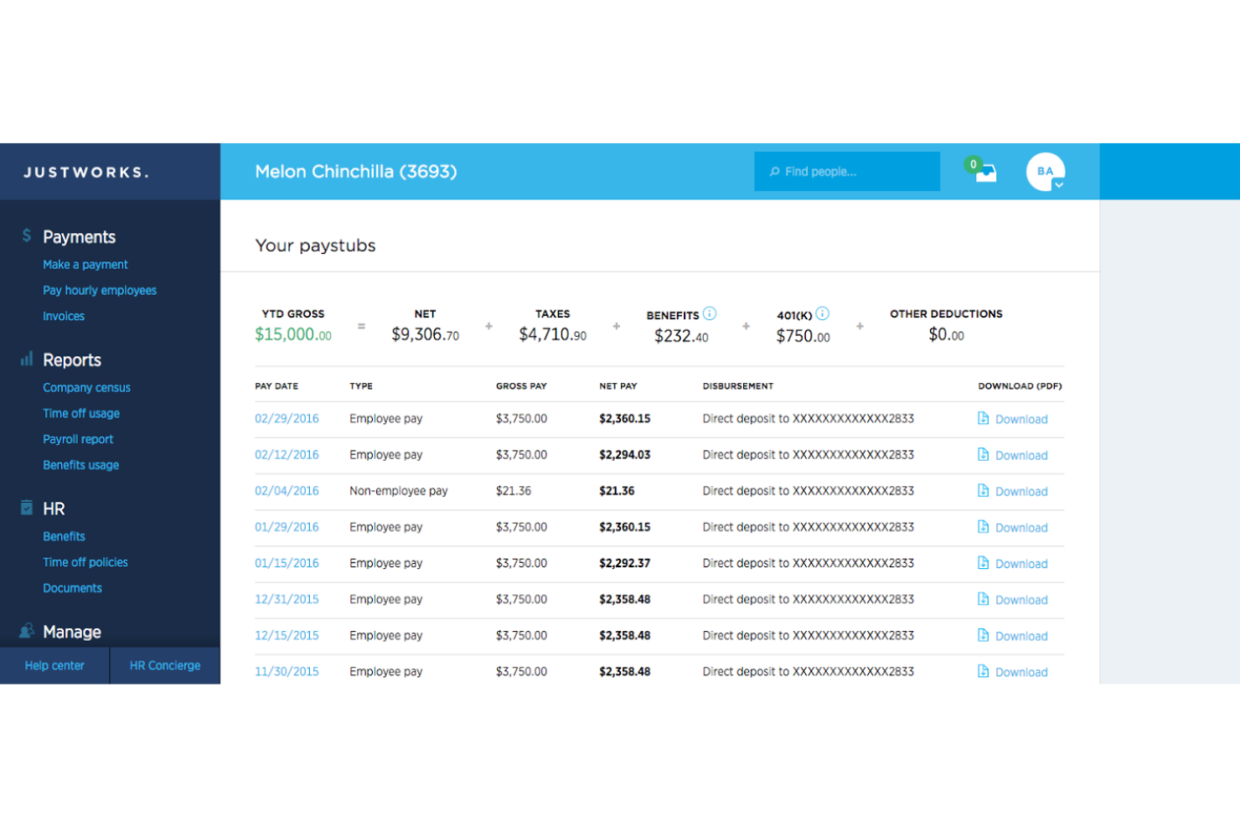The image size is (1240, 827).
Task: Open the inbox notifications tray icon
Action: tap(985, 173)
